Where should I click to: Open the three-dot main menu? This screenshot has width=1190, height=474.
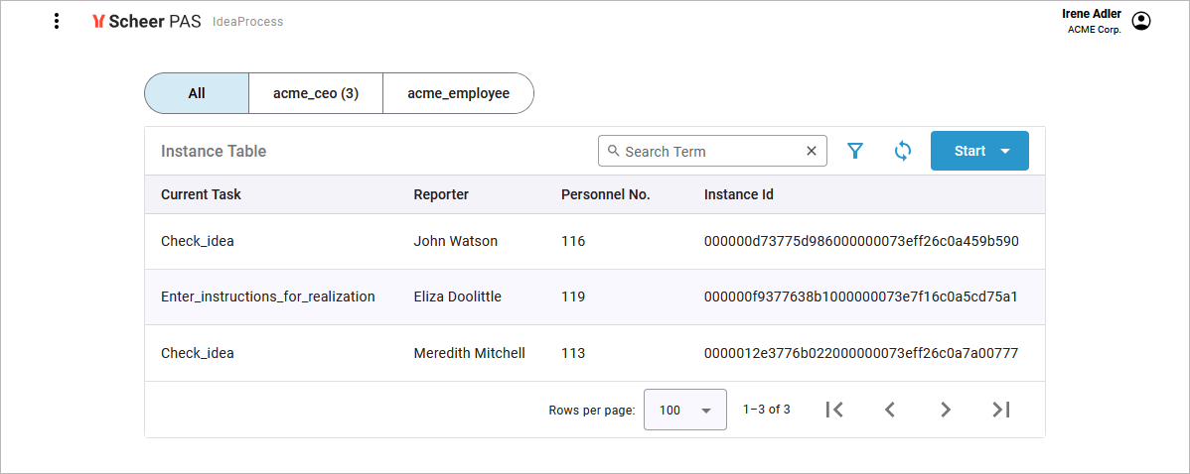[x=57, y=21]
